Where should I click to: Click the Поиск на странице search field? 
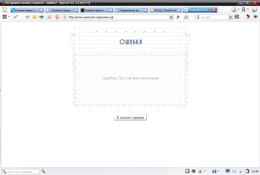pyautogui.click(x=20, y=172)
